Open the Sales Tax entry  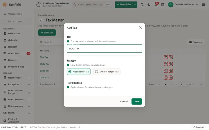[x=44, y=71]
